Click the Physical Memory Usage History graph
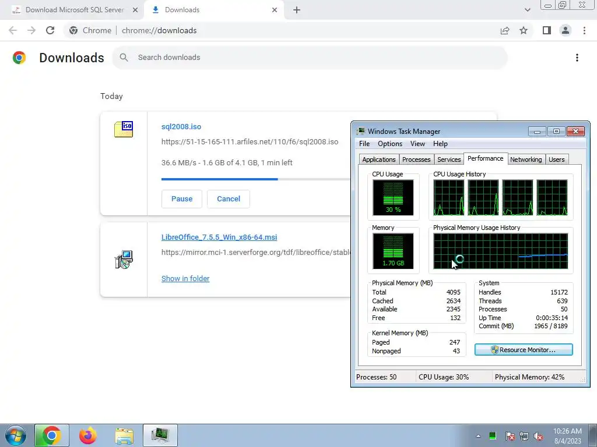Screen dimensions: 597x447 [501, 251]
